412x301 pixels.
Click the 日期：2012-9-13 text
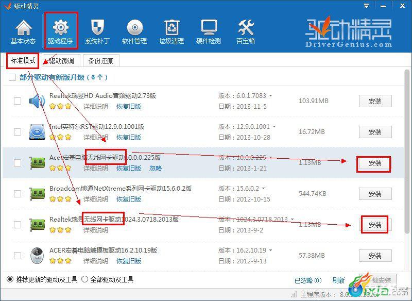(243, 261)
